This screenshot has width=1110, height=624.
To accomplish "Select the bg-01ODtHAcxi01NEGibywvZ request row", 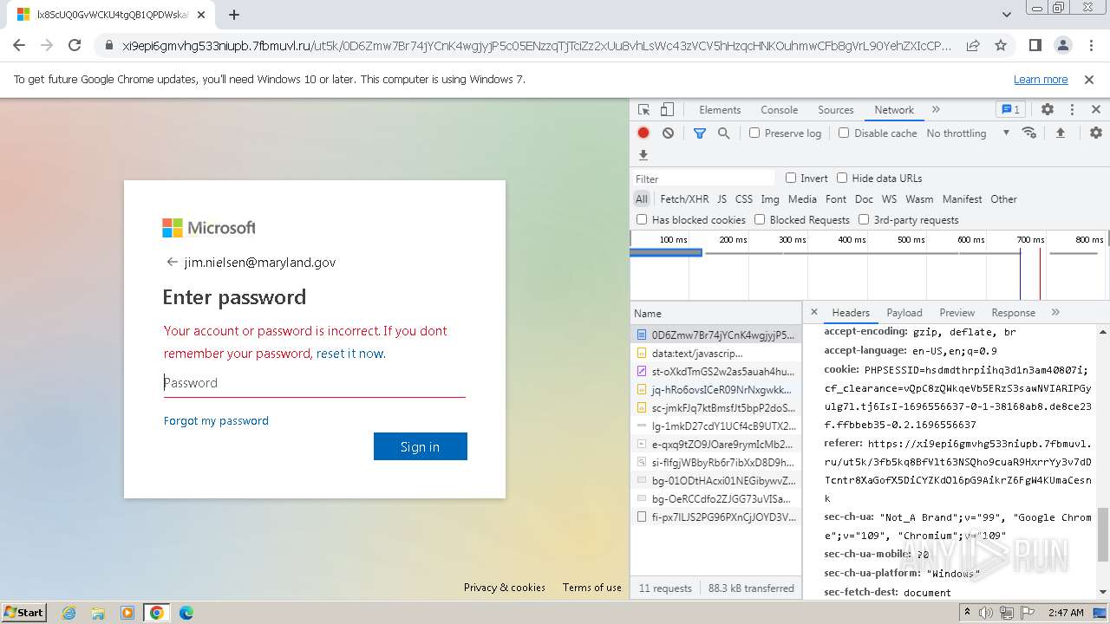I will (715, 480).
